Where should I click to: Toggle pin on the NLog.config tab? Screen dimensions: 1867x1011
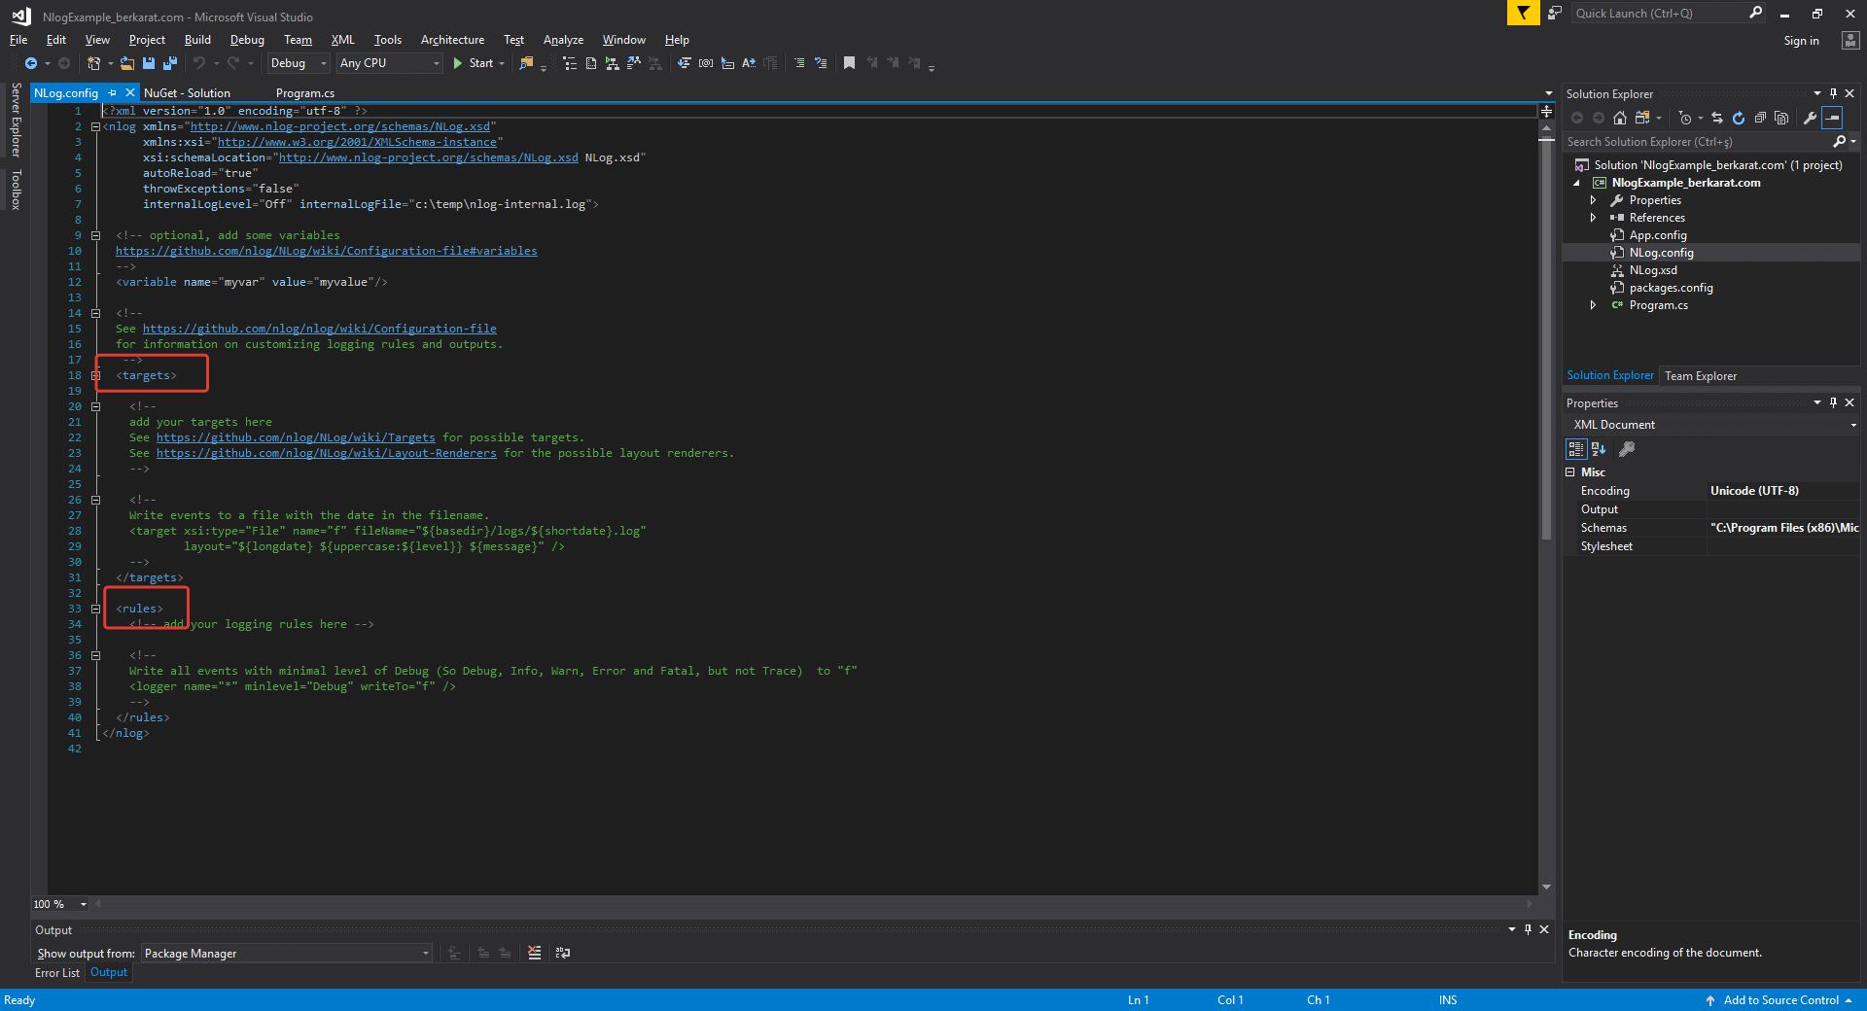point(112,93)
